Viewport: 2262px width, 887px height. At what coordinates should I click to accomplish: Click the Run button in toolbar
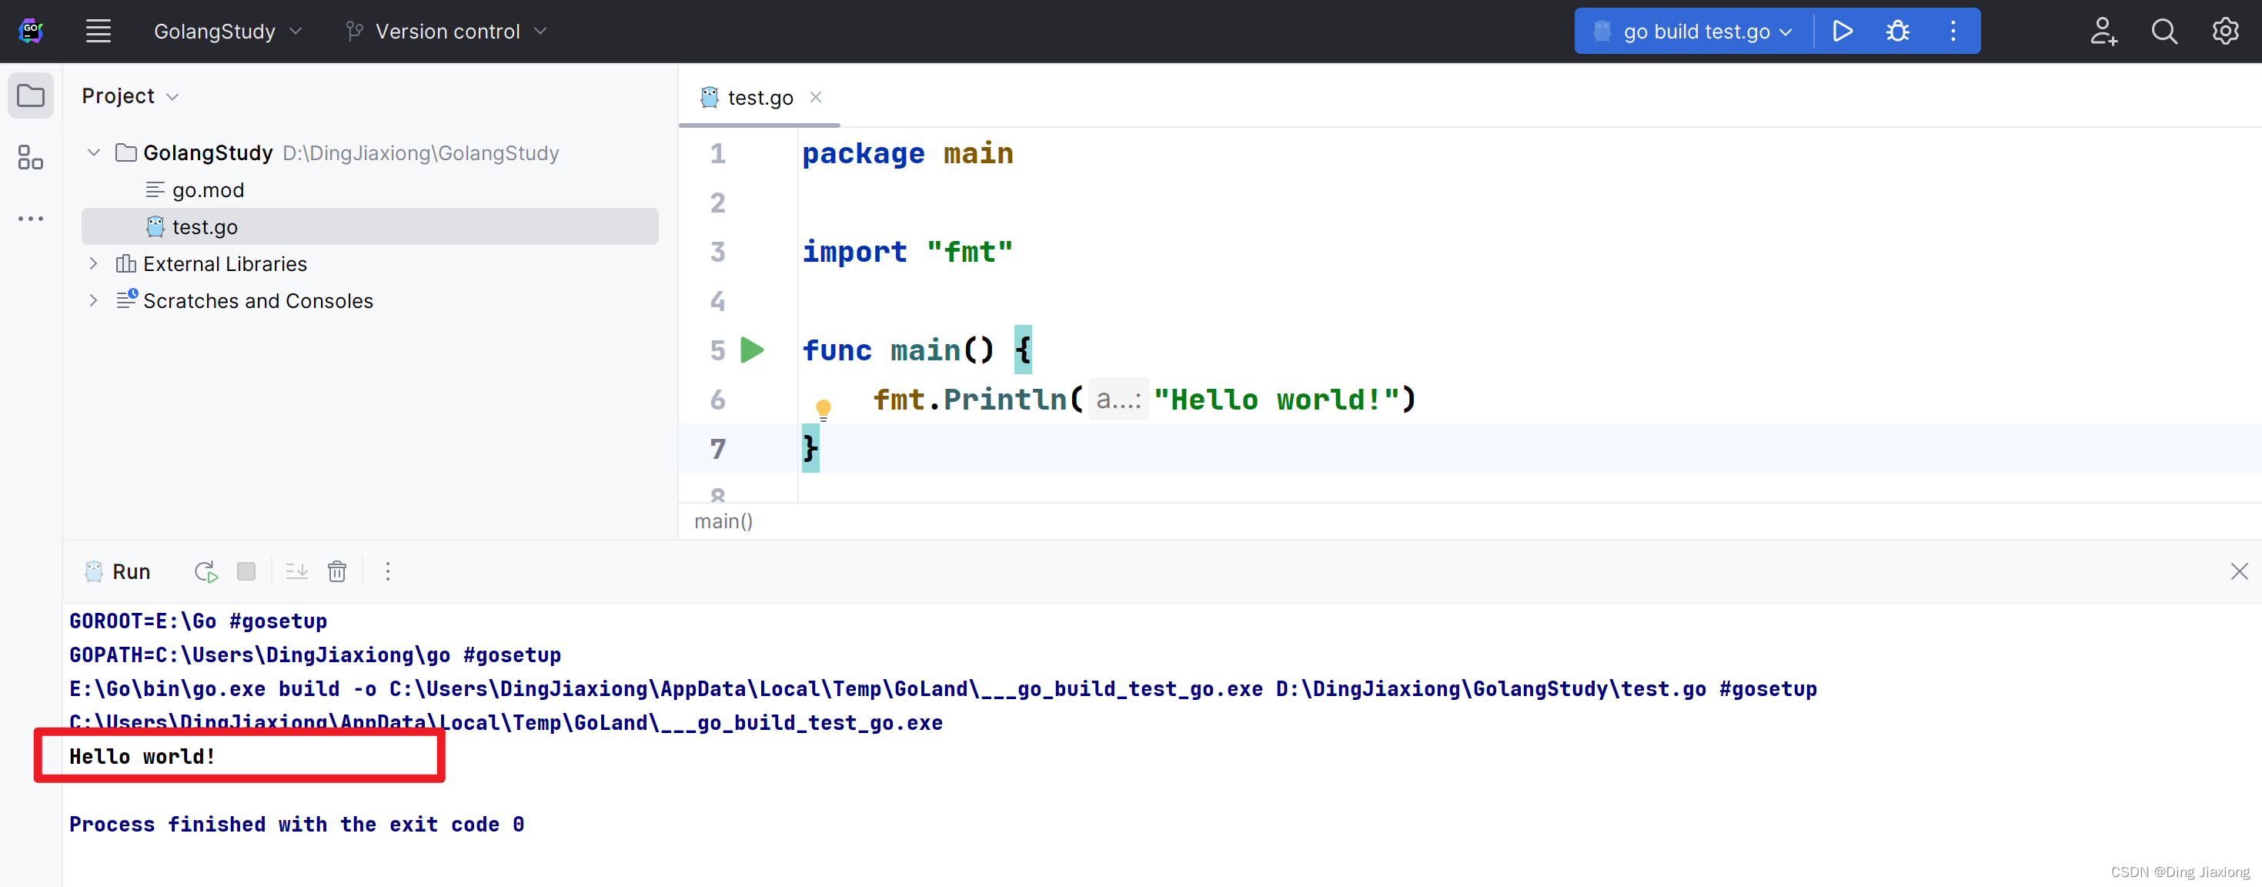coord(1845,30)
